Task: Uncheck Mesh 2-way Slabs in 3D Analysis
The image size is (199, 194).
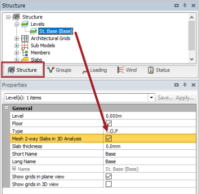Action: tap(109, 138)
